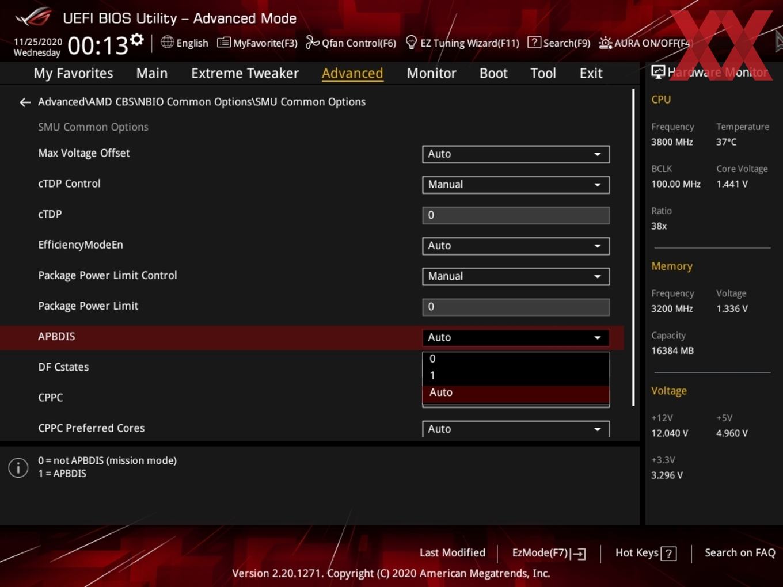Viewport: 783px width, 587px height.
Task: Select the DF Cstates row label
Action: [x=63, y=367]
